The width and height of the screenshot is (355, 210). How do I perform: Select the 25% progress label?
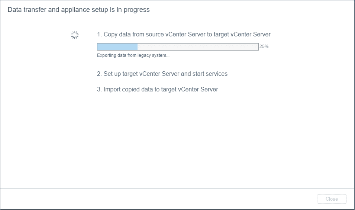(x=264, y=47)
